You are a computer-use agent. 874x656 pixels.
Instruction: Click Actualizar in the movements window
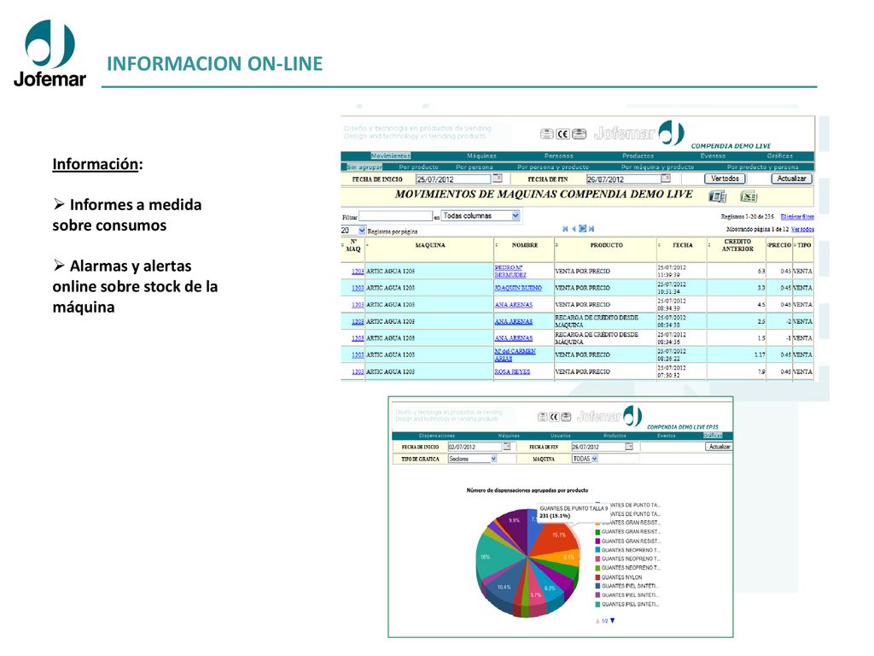791,179
